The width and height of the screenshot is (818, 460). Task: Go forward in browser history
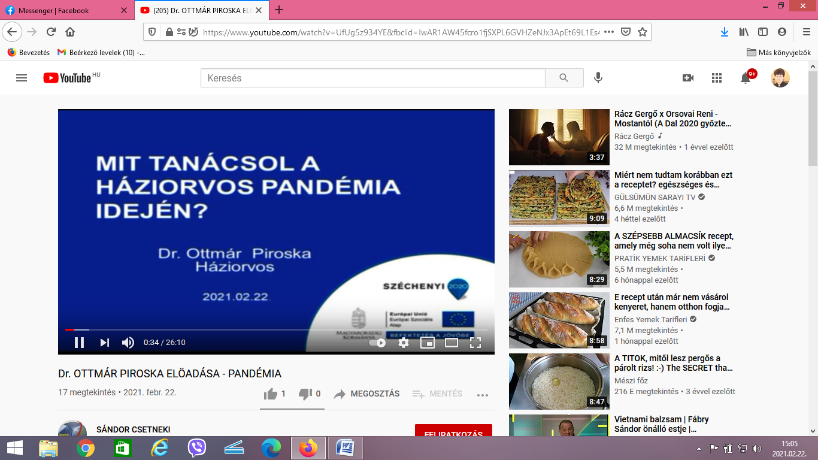click(32, 32)
